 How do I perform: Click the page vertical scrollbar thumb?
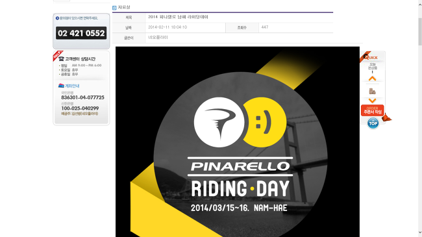click(420, 32)
